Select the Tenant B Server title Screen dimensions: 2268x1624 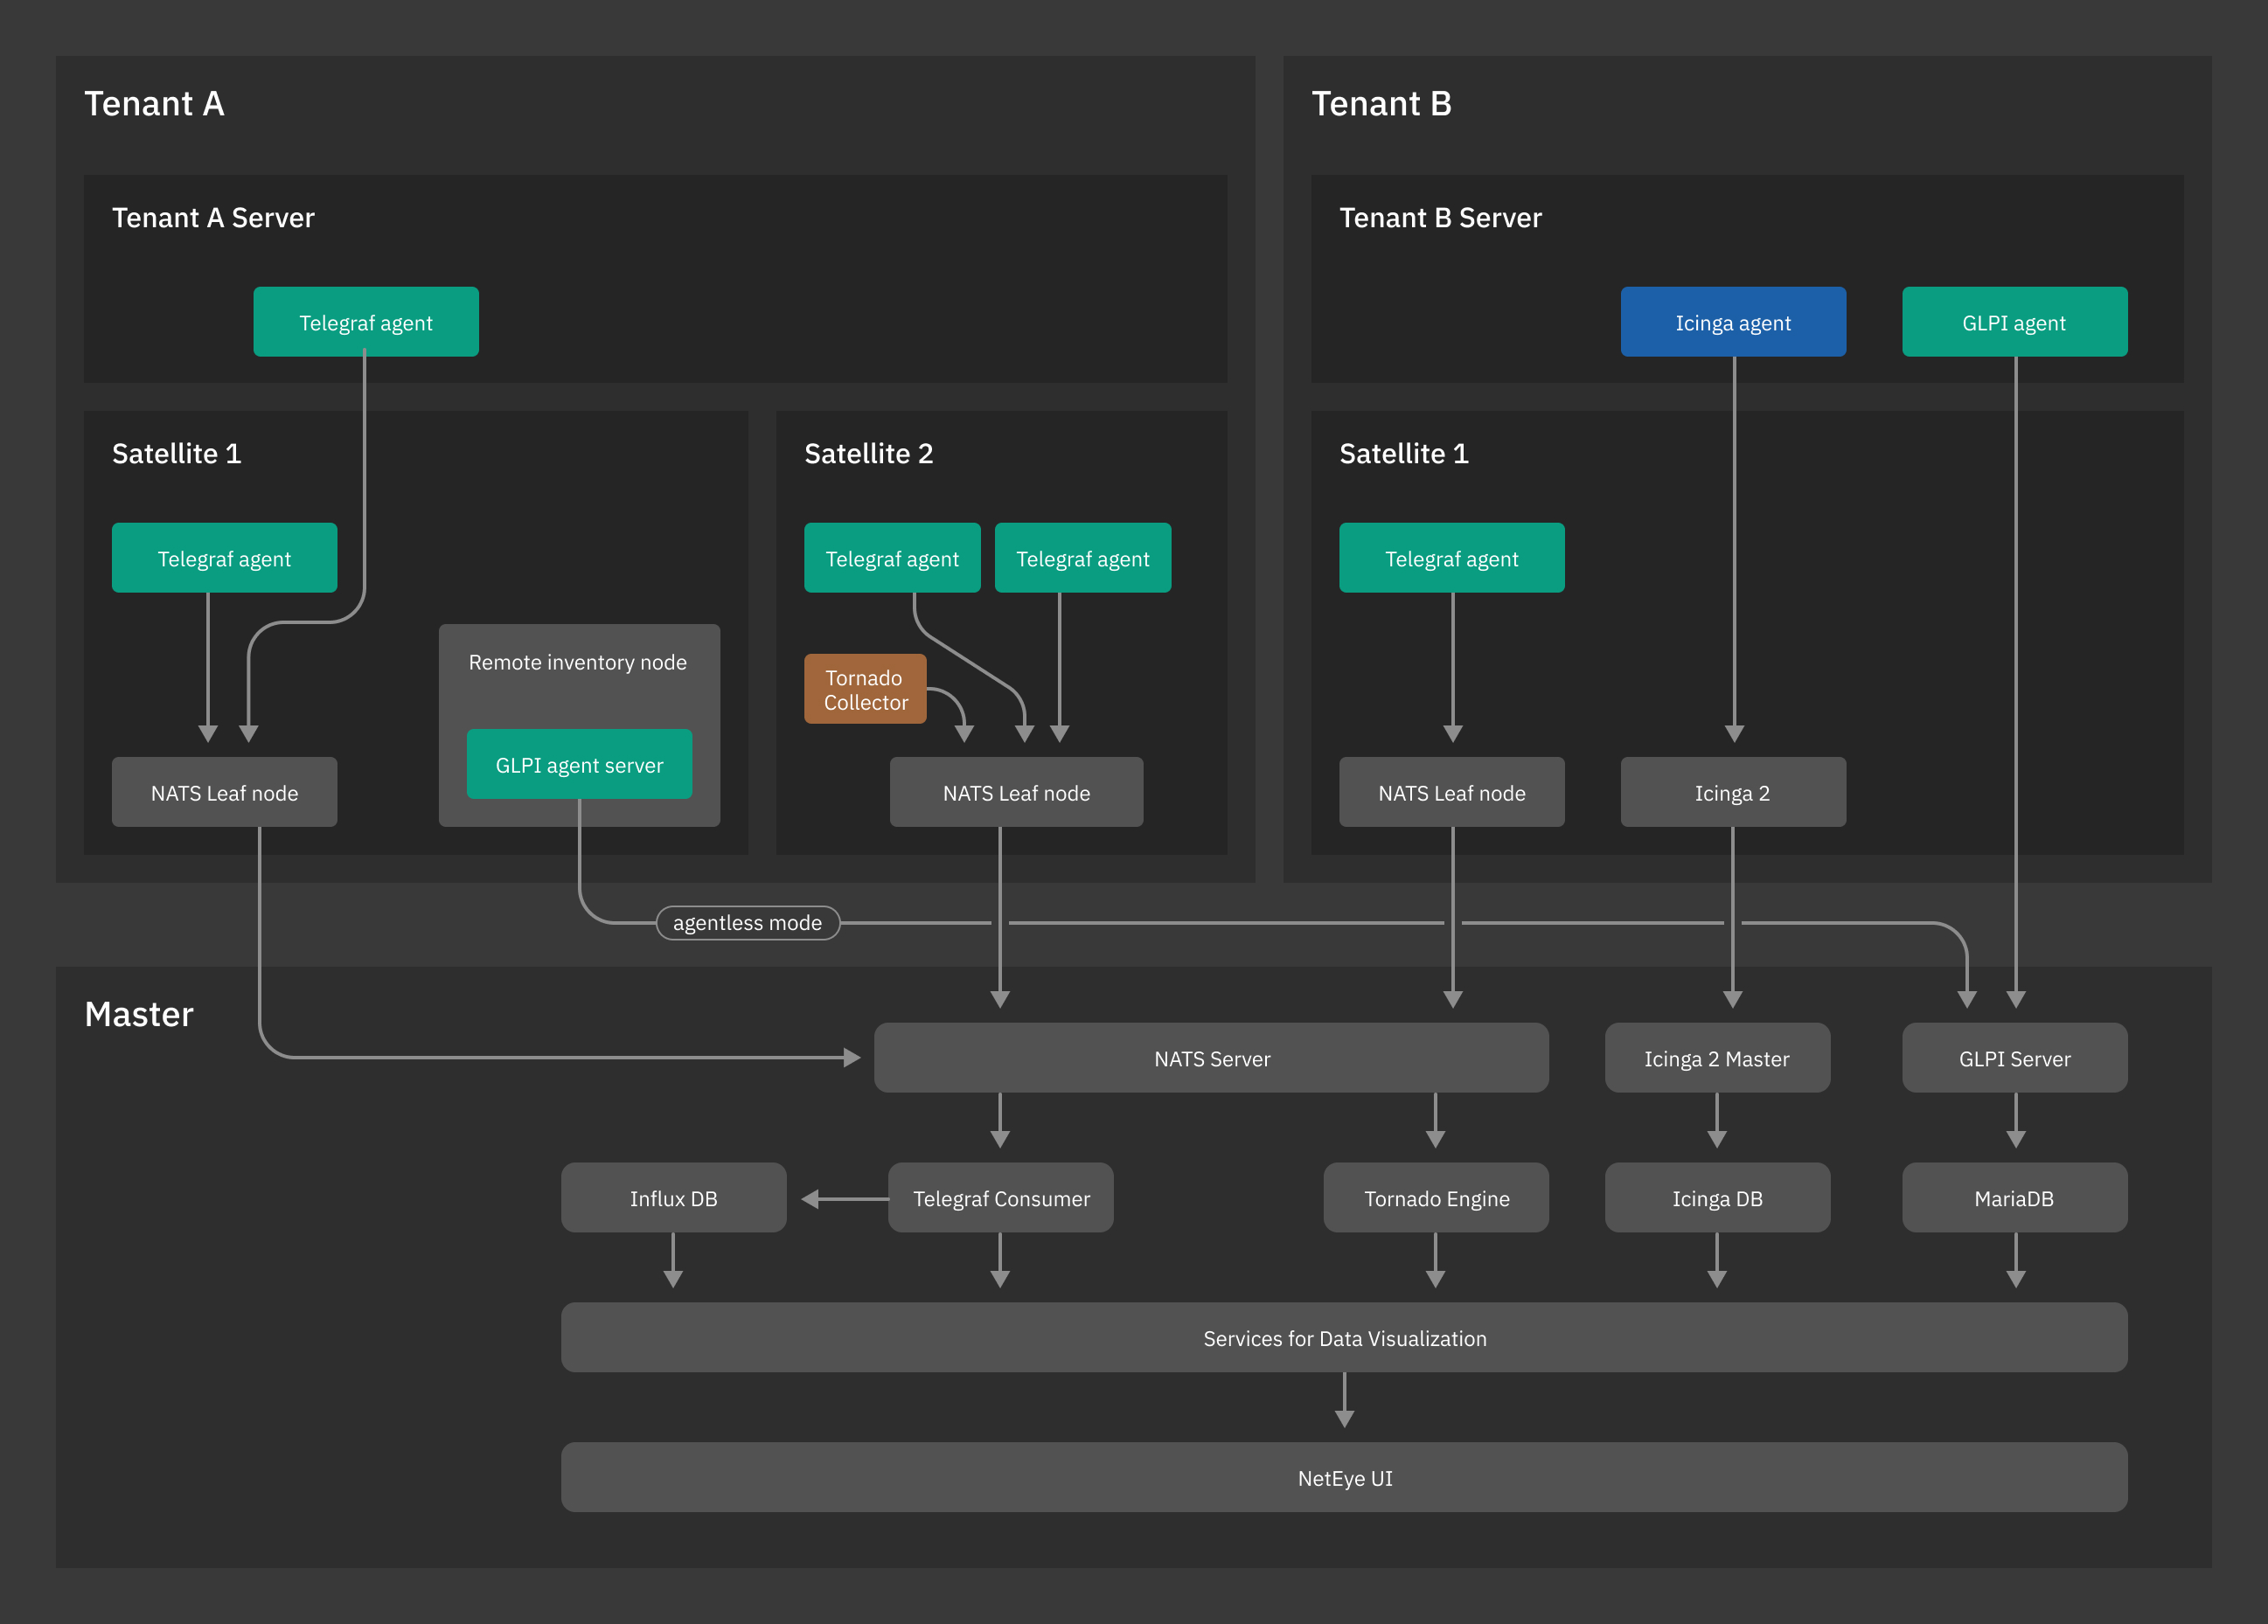1440,218
